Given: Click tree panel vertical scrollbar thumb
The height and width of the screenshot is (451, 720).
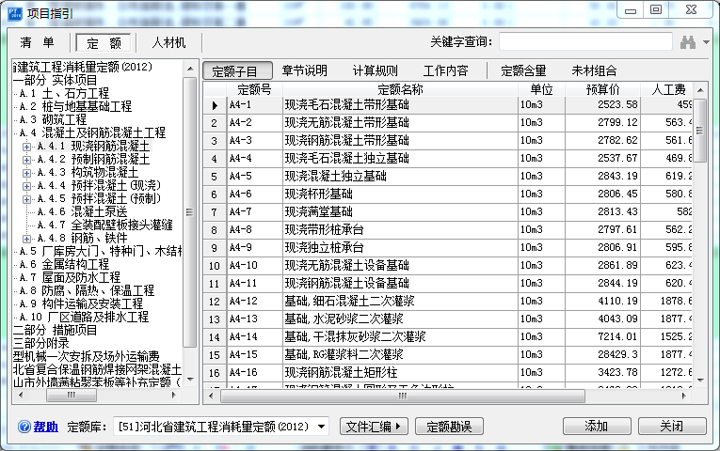Looking at the screenshot, I should (189, 212).
